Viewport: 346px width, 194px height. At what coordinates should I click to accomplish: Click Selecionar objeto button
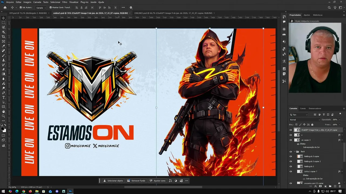pos(113,181)
